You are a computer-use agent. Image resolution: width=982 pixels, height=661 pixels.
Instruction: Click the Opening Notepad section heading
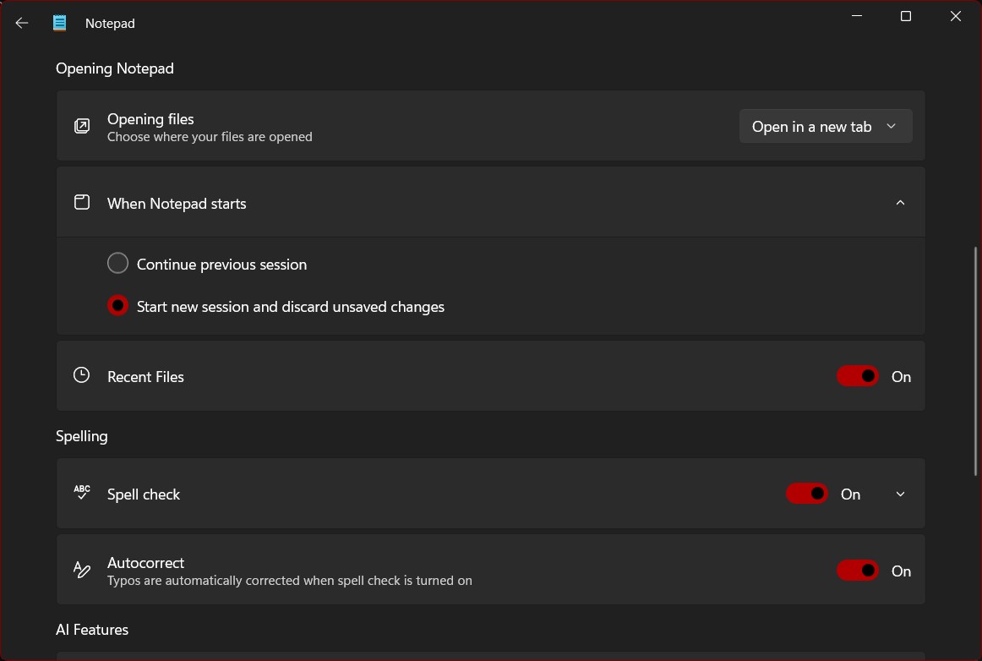click(x=114, y=68)
